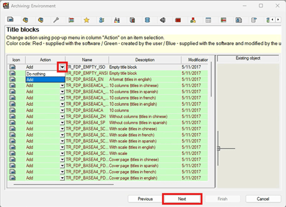This screenshot has width=286, height=207.
Task: Open the blue users tab
Action: tap(102, 20)
